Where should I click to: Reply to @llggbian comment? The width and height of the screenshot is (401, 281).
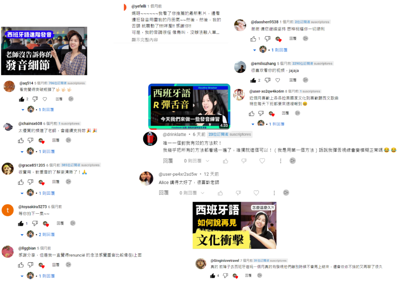[56, 265]
